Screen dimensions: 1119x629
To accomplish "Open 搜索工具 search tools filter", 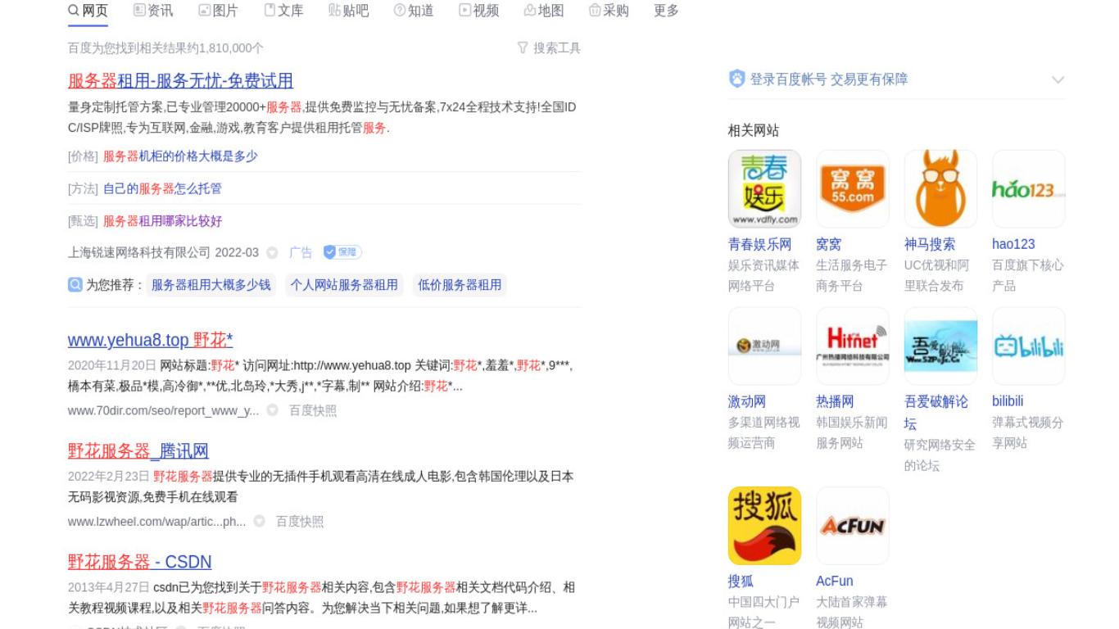I will pyautogui.click(x=549, y=48).
